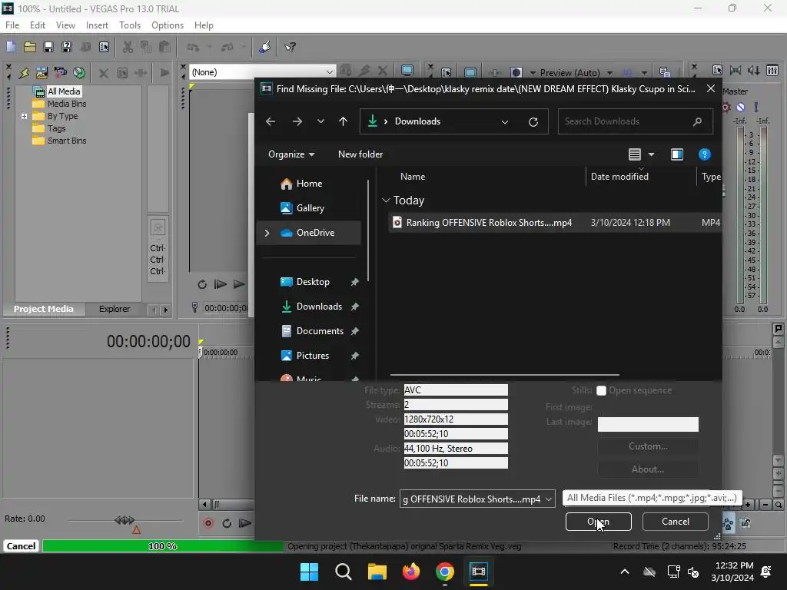Open the recent locations dropdown chevron
Viewport: 787px width, 590px height.
tap(320, 121)
